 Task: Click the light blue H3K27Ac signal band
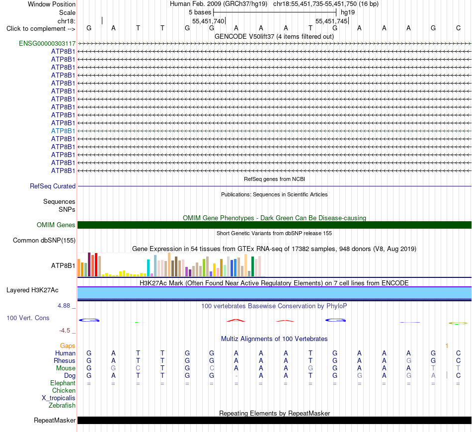(274, 293)
